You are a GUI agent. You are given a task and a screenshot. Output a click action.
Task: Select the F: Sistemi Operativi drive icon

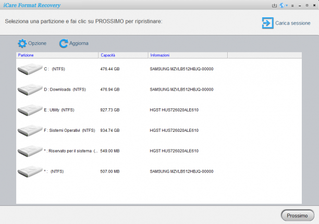point(30,131)
